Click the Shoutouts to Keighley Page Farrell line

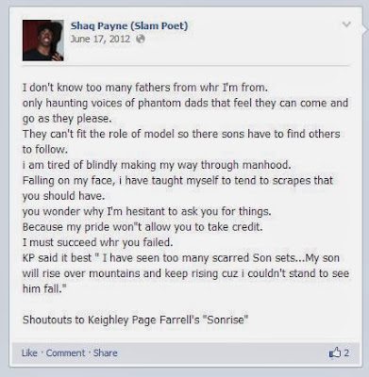(136, 320)
